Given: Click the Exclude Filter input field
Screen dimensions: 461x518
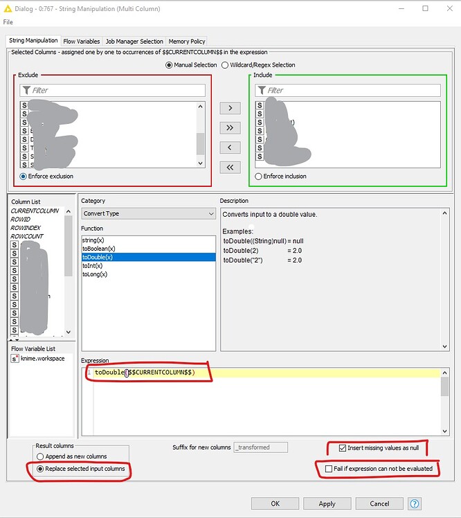Looking at the screenshot, I should coord(113,90).
